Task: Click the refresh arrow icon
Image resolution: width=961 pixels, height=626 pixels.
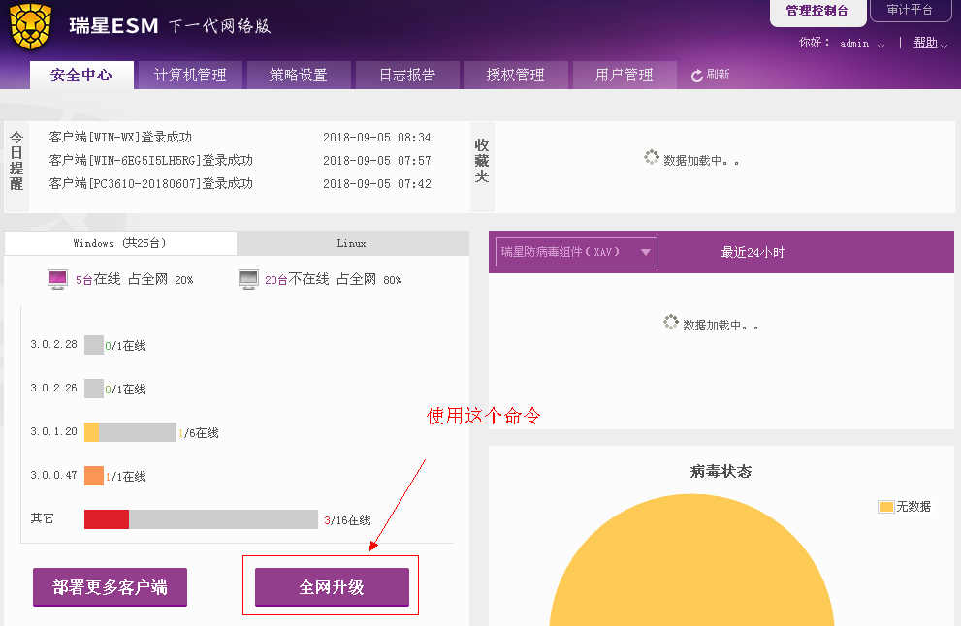Action: tap(697, 76)
